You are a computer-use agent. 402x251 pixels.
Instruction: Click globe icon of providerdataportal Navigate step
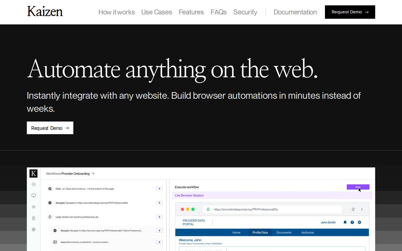[50, 203]
